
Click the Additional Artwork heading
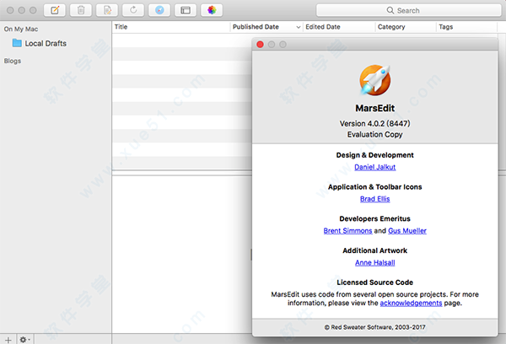pos(375,250)
